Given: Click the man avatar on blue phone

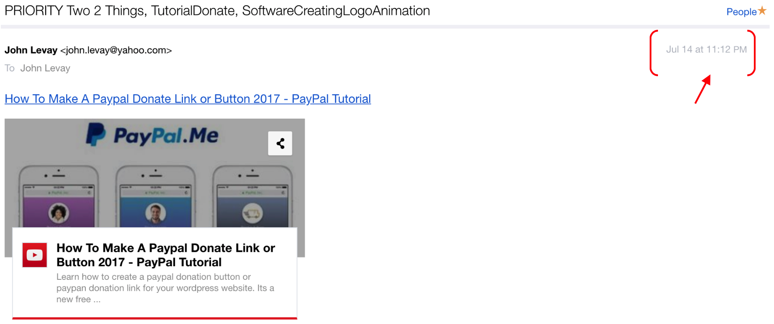Looking at the screenshot, I should (155, 213).
